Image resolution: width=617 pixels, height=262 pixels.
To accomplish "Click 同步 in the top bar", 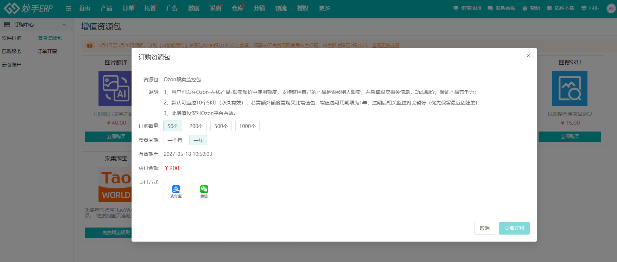I will [590, 8].
